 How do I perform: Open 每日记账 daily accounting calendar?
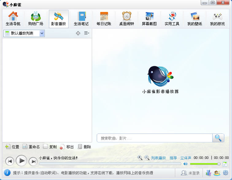tap(104, 19)
